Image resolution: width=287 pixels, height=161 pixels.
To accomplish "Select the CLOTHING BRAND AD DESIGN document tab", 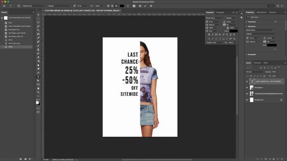I will [82, 11].
